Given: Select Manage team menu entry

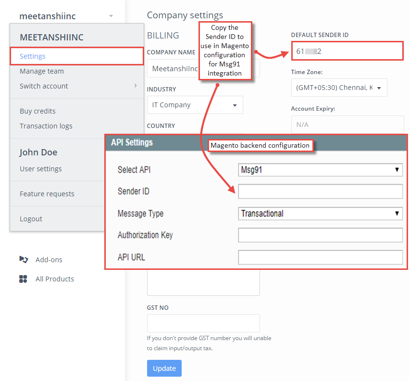Looking at the screenshot, I should point(42,71).
